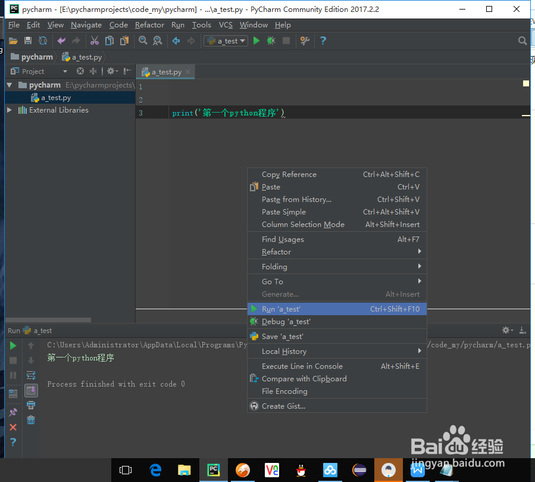Clear all console output trash icon
This screenshot has height=482, width=535.
[31, 420]
